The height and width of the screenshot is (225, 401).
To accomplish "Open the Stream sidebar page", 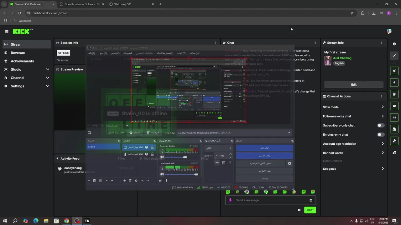I will click(27, 44).
